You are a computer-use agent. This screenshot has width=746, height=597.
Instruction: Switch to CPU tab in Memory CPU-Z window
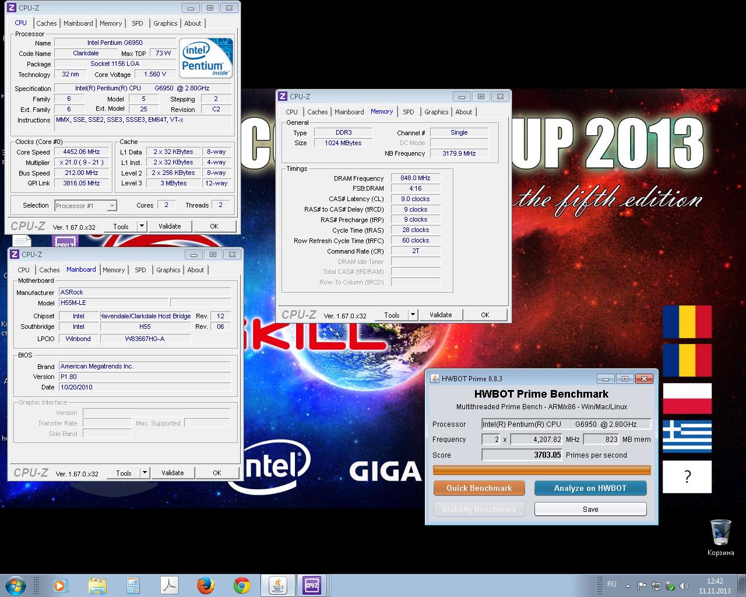(292, 112)
